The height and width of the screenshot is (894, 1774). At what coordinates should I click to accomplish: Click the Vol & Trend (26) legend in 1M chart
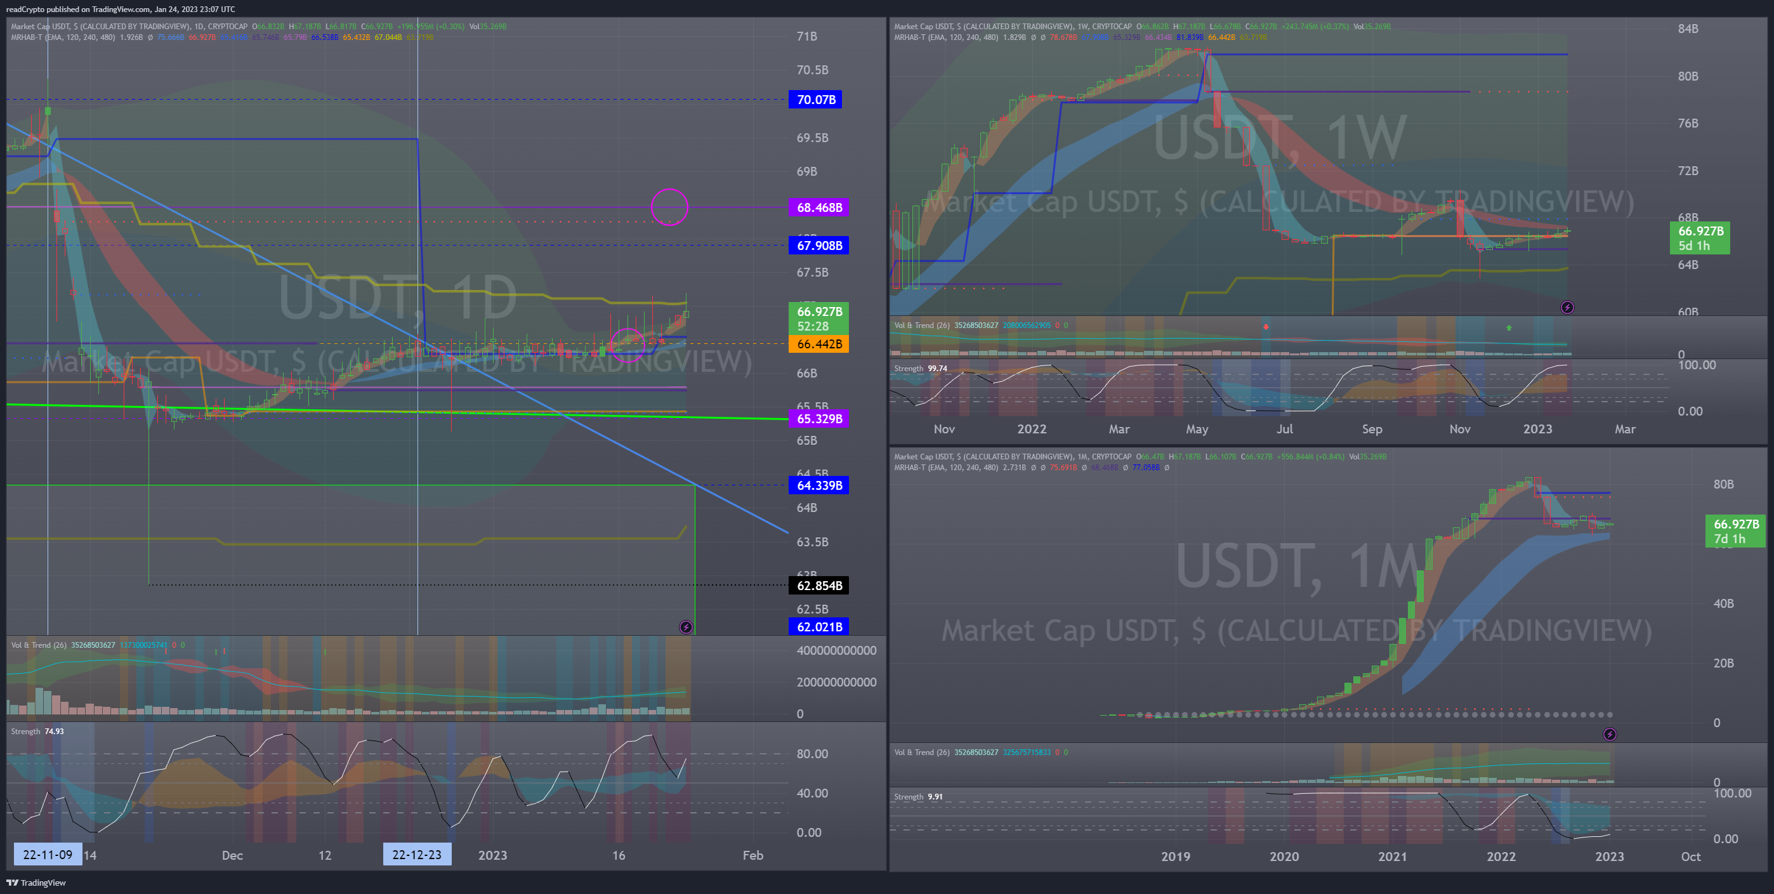click(x=922, y=752)
